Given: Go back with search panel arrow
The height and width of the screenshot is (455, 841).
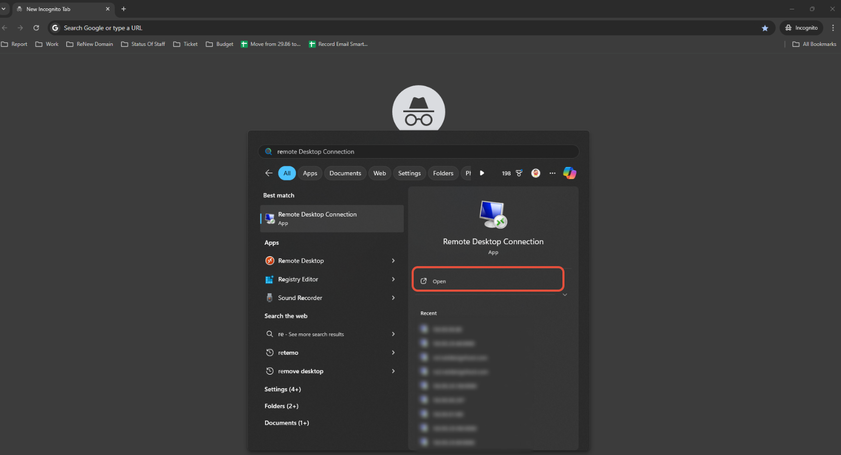Looking at the screenshot, I should pos(269,173).
